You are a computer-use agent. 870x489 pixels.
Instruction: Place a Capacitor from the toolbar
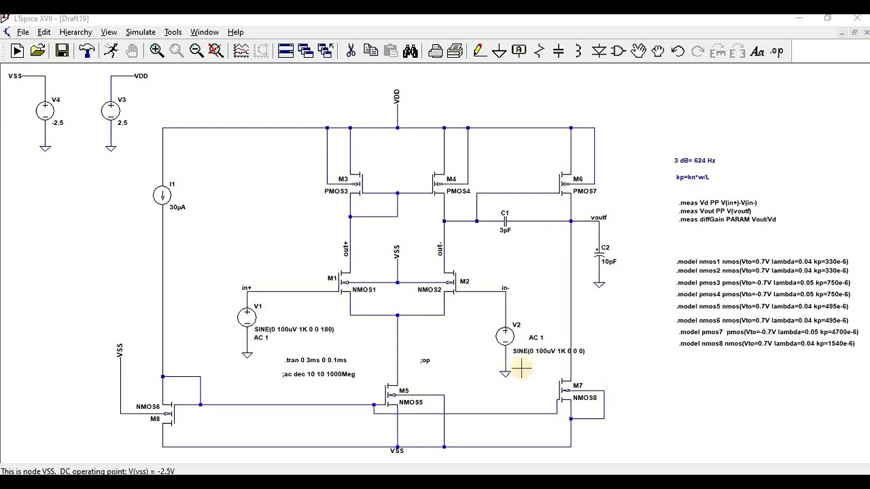(559, 51)
